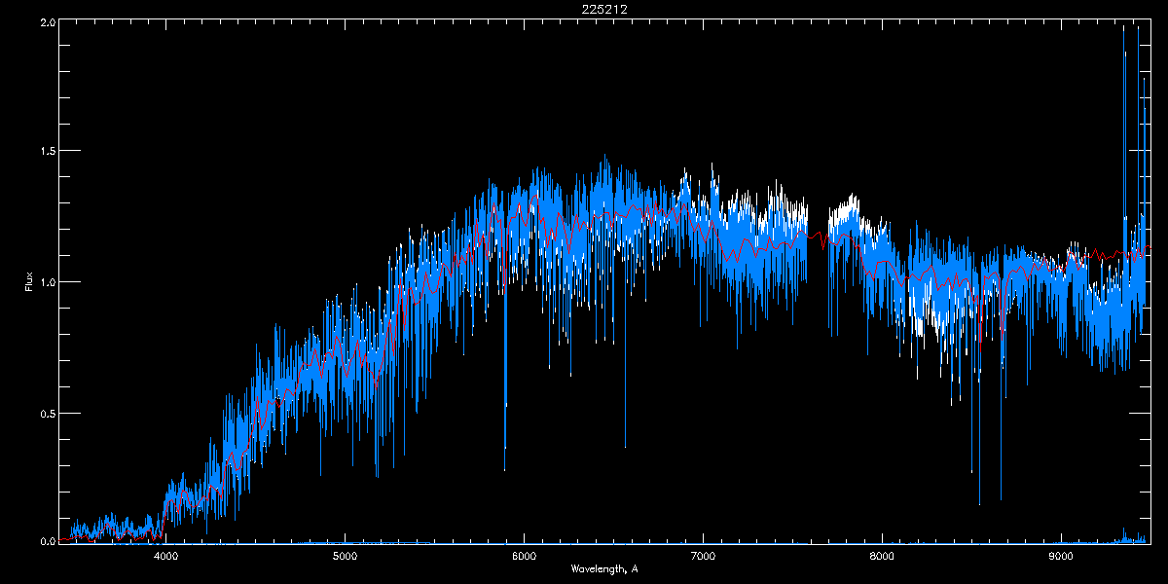Click the tall blue spike peak past 9000

[1124, 29]
